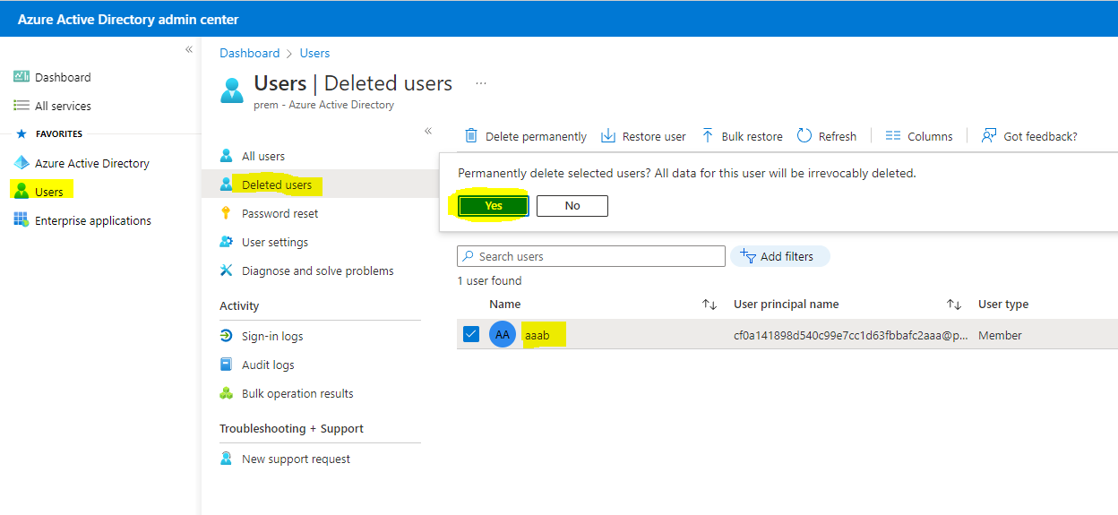The image size is (1118, 515).
Task: Click the Add filters button
Action: click(x=779, y=256)
